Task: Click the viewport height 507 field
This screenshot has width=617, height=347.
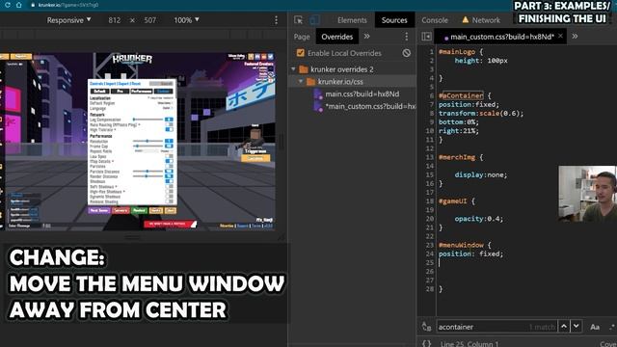Action: [x=150, y=20]
